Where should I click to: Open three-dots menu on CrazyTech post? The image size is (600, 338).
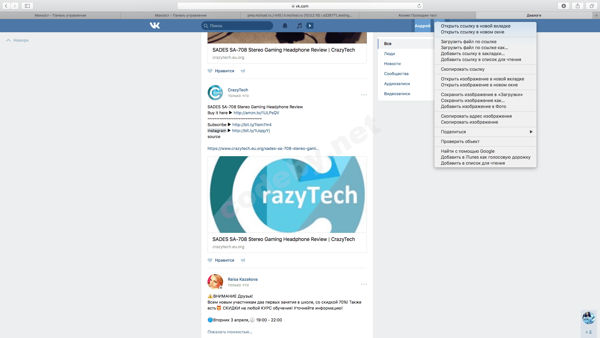364,95
